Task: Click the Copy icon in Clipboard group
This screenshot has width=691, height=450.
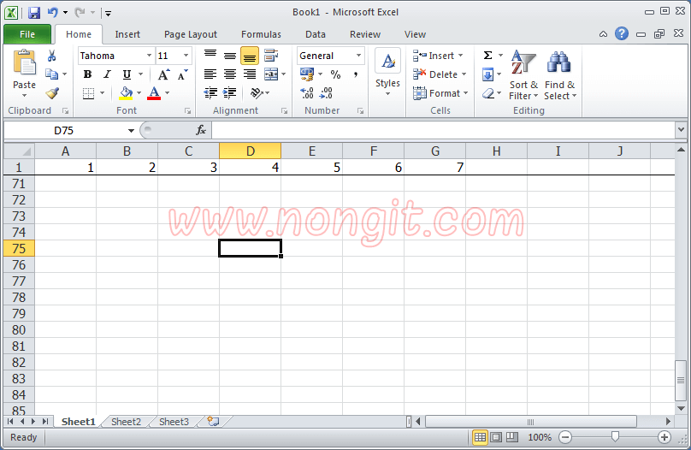Action: pos(52,74)
